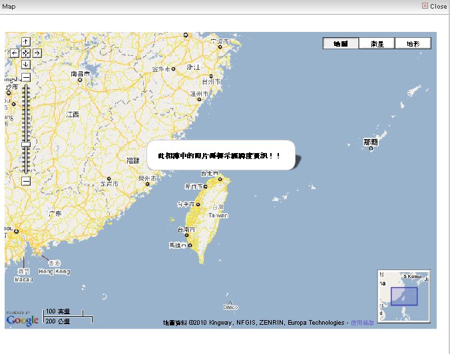Viewport: 450px width, 354px height.
Task: Click the 台南市 city marker
Action: point(186,236)
